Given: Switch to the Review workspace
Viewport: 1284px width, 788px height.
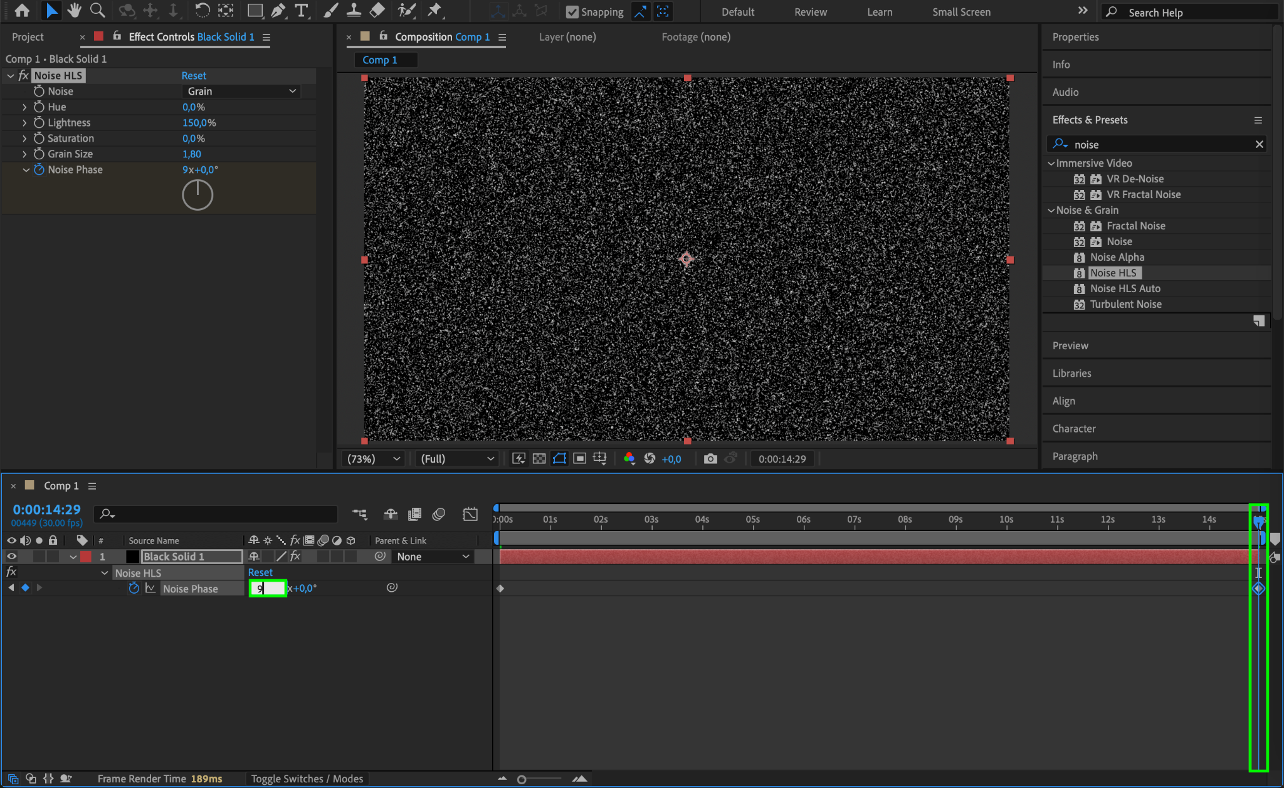Looking at the screenshot, I should tap(810, 12).
